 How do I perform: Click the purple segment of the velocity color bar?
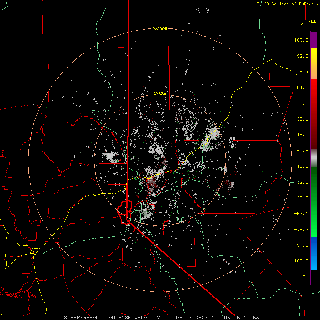[314, 39]
